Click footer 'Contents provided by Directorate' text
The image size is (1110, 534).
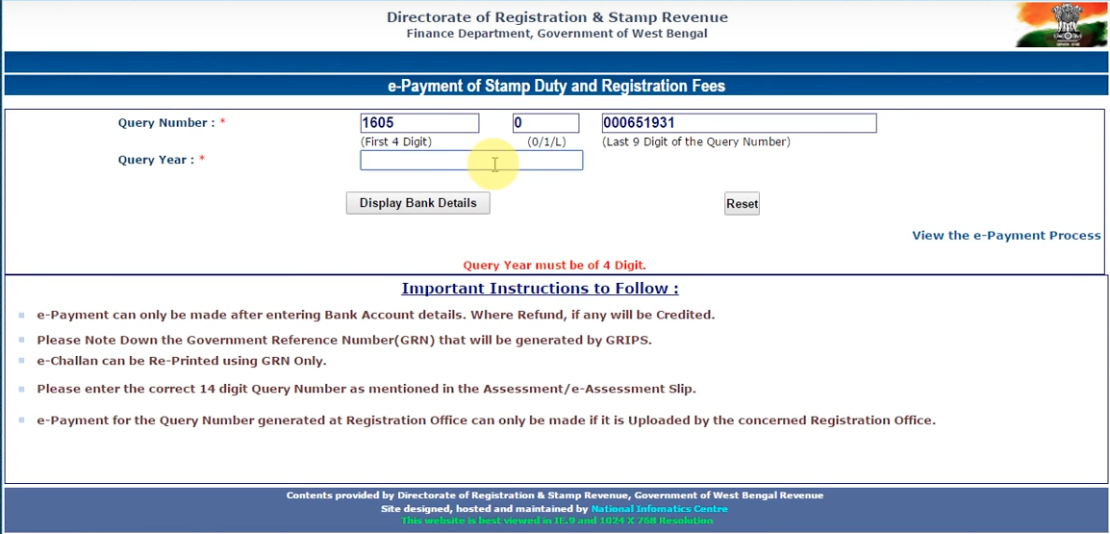click(x=555, y=496)
